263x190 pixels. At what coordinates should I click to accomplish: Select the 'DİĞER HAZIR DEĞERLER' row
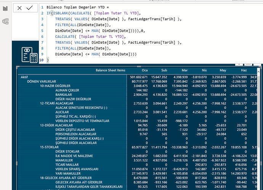[x=73, y=99]
